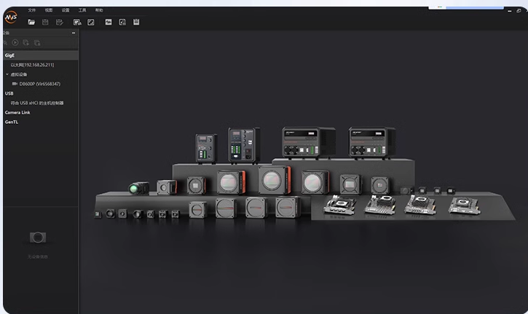Select the DB600P virtual camera device

pyautogui.click(x=39, y=84)
